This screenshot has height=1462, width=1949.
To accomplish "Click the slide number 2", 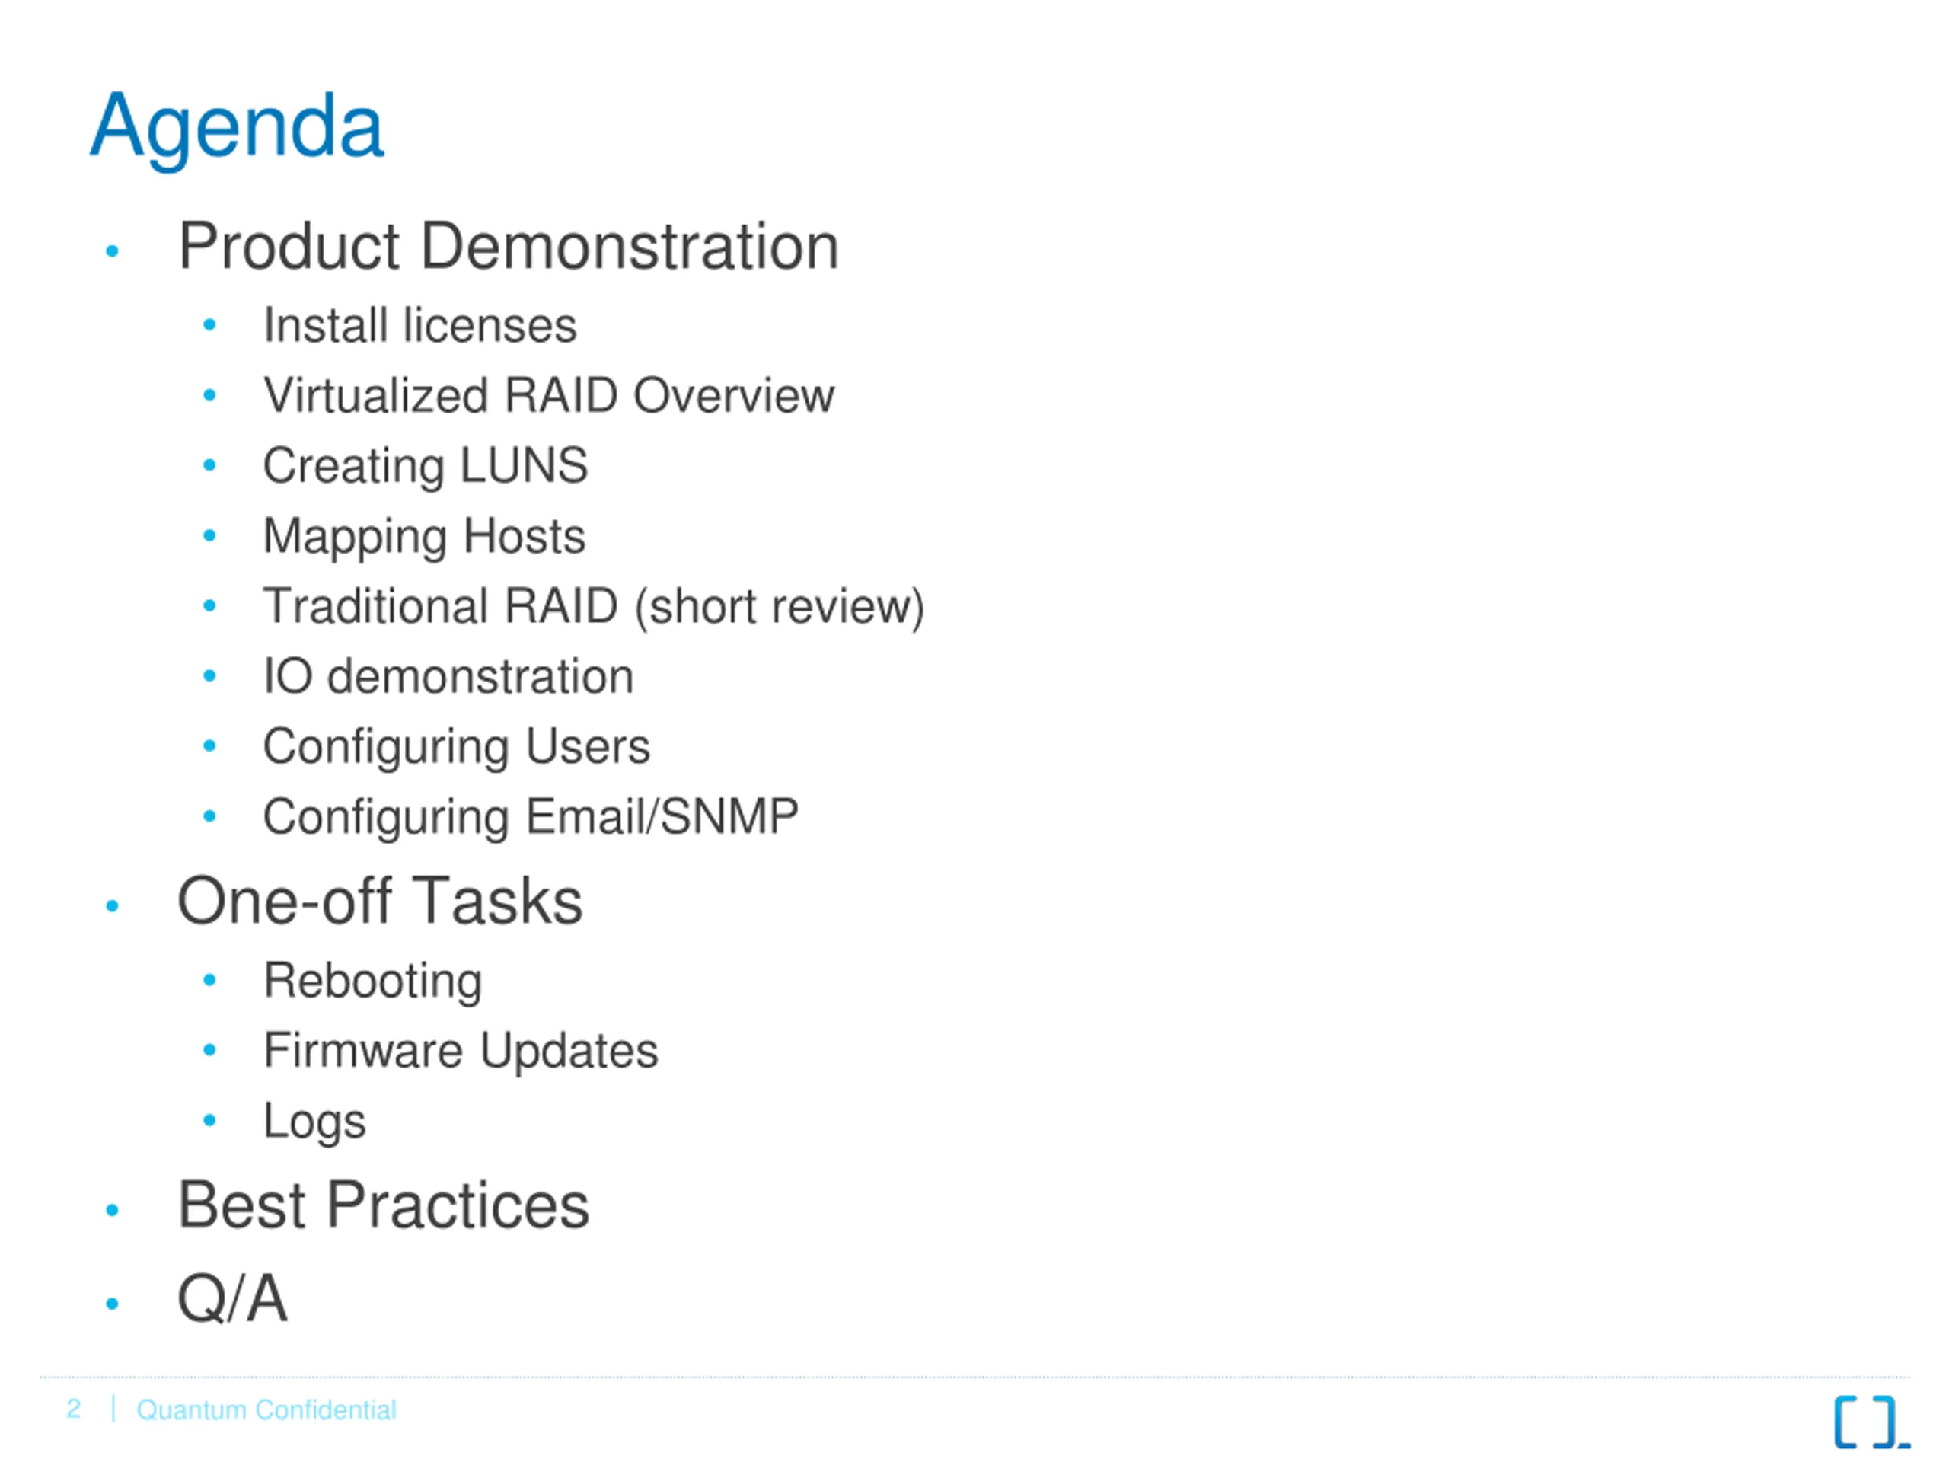I will pos(74,1409).
